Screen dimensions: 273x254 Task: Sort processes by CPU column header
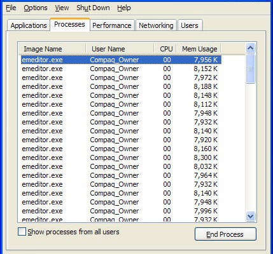(x=165, y=49)
